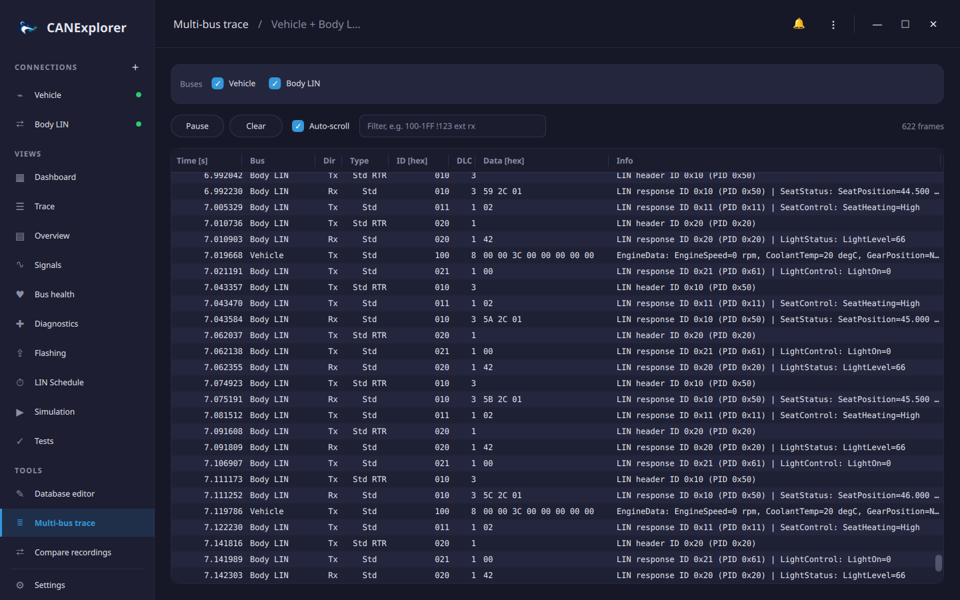Select the row at time 7.142303
960x600 pixels.
(557, 575)
